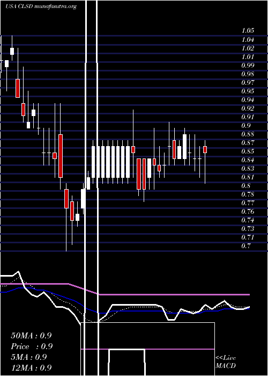Click the 0.84 price axis label
Screen dimensions: 268x376
(248, 160)
